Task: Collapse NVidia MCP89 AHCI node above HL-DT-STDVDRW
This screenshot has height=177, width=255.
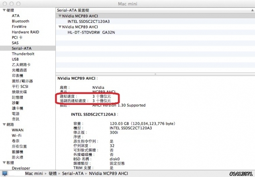Action: click(60, 27)
